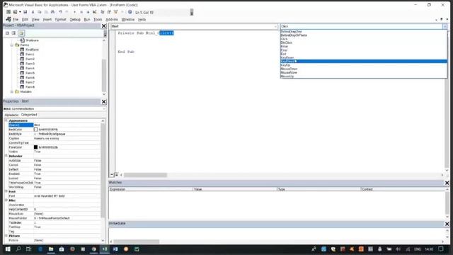The height and width of the screenshot is (255, 453).
Task: Close the Properties panel
Action: [104, 101]
